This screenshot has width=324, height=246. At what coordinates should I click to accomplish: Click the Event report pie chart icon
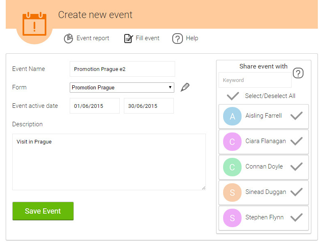pyautogui.click(x=68, y=39)
